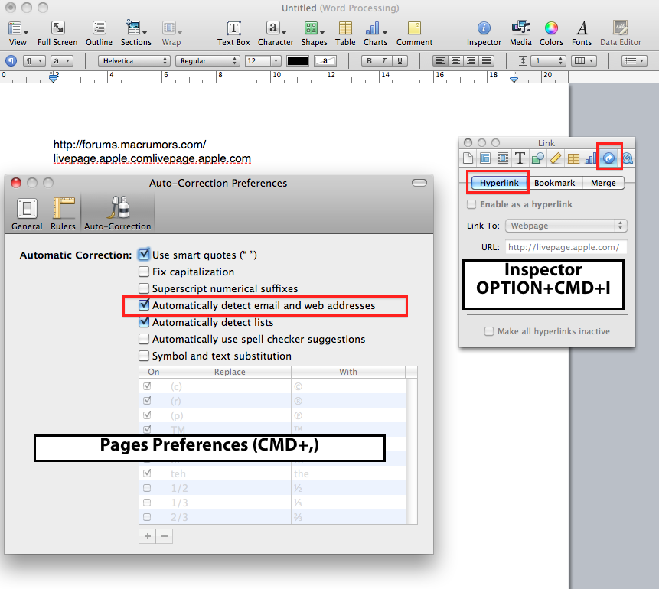Insert a Text Box
Screen dimensions: 659x589
click(233, 33)
